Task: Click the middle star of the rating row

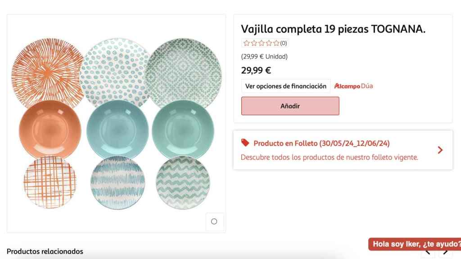Action: (x=262, y=43)
